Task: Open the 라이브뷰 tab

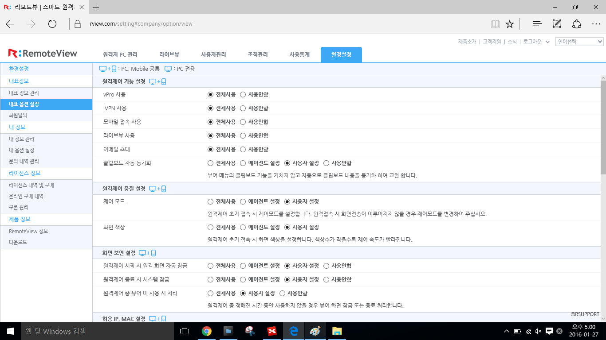Action: (169, 54)
